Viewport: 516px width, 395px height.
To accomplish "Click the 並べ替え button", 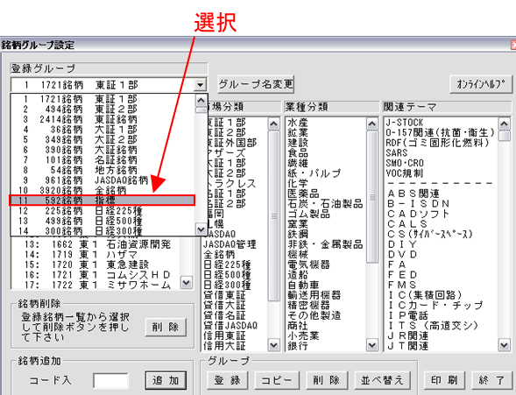I will click(382, 380).
